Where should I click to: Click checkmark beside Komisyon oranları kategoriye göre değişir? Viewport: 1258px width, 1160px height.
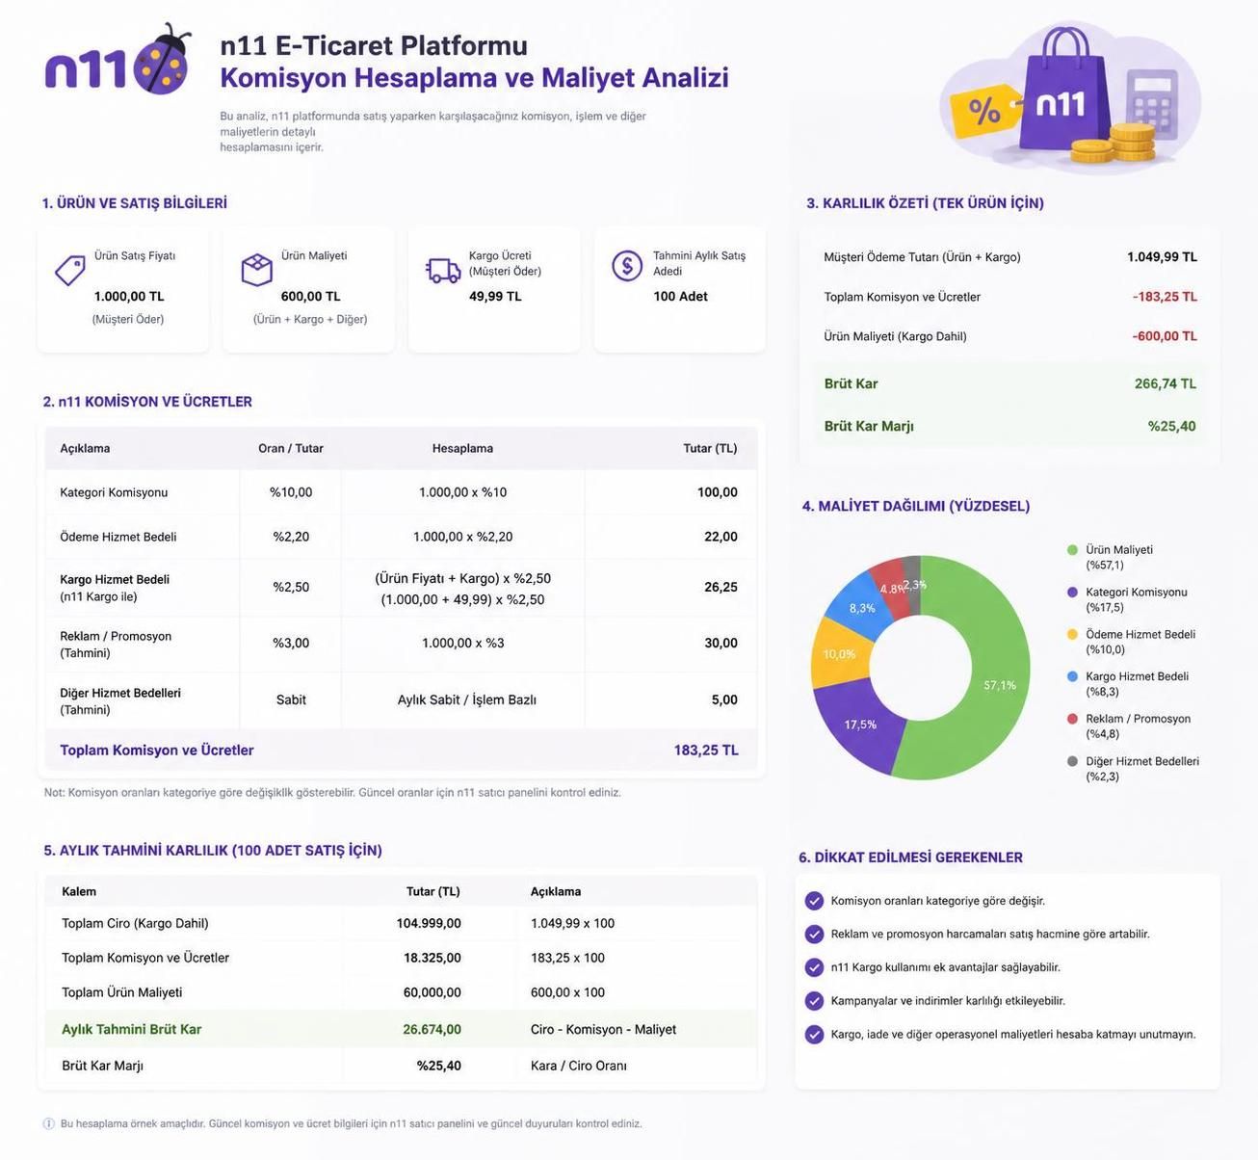click(x=814, y=901)
